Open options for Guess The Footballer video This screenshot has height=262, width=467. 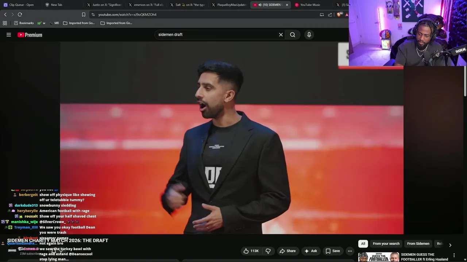tap(454, 255)
